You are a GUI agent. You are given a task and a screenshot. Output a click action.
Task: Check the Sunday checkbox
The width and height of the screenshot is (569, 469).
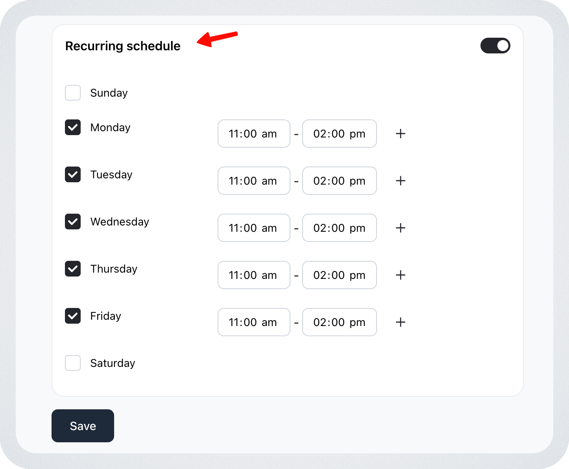(x=73, y=93)
